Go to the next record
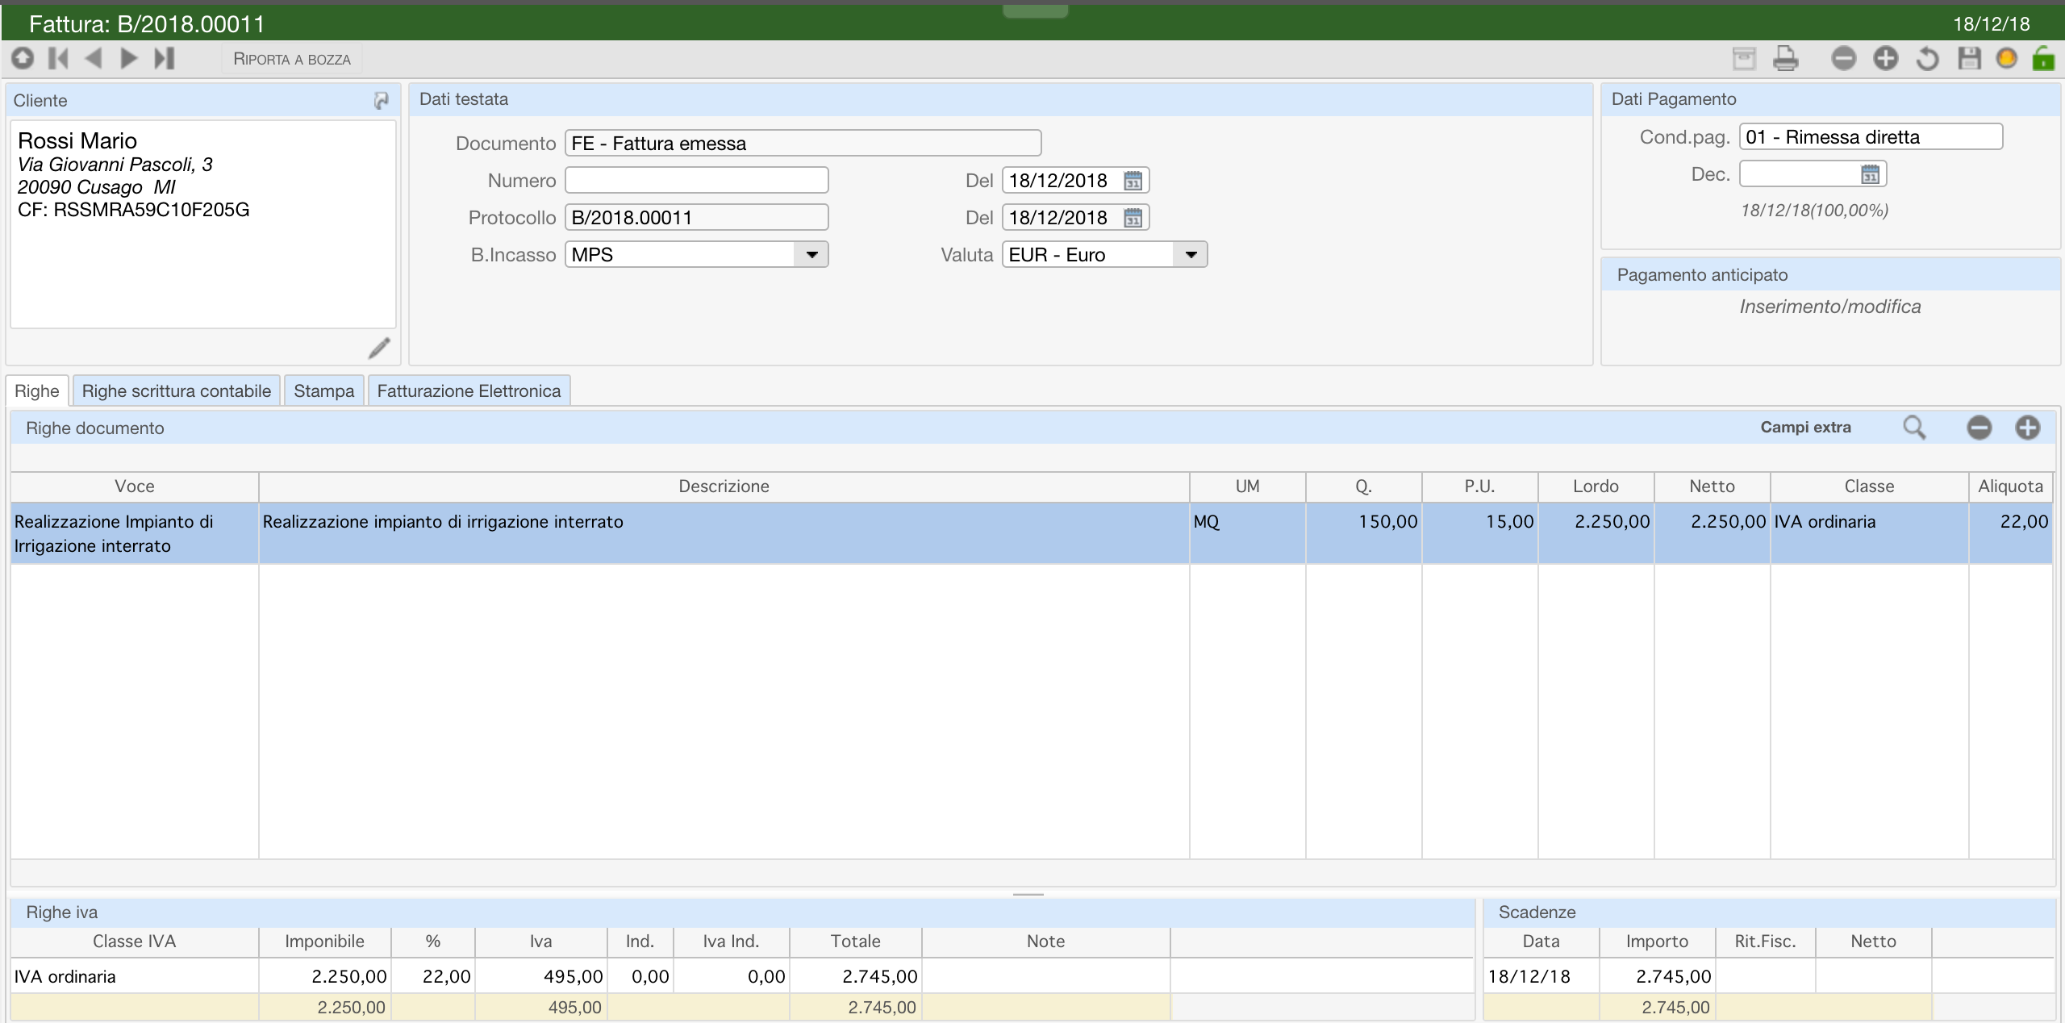The height and width of the screenshot is (1023, 2065). [129, 58]
